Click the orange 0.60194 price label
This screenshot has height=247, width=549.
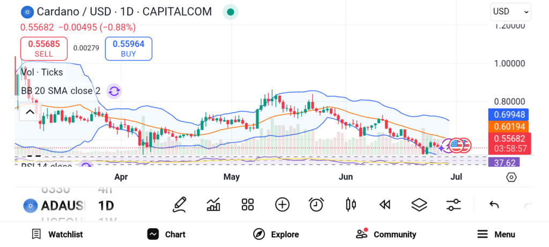508,126
